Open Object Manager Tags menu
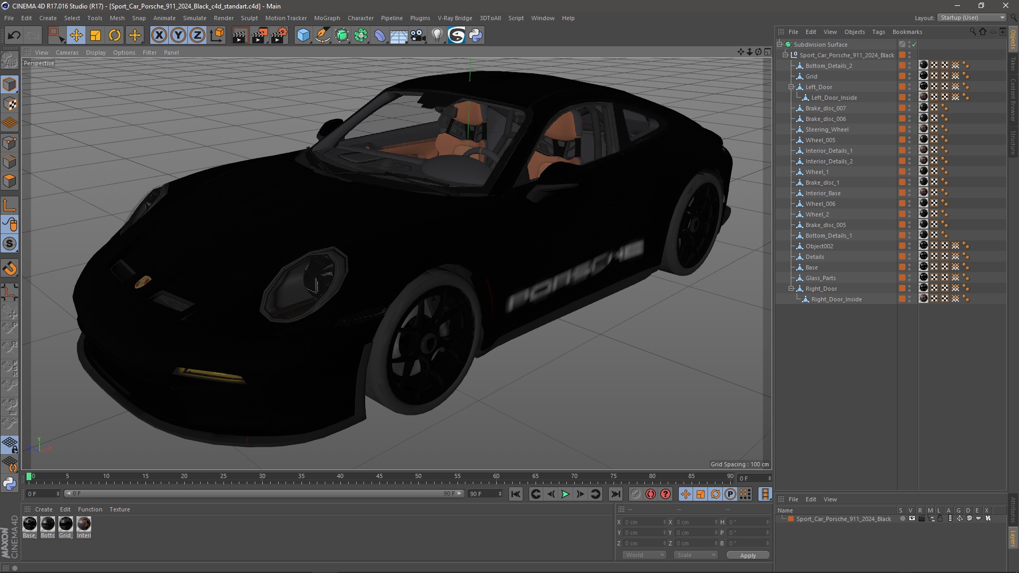The image size is (1019, 573). tap(878, 32)
